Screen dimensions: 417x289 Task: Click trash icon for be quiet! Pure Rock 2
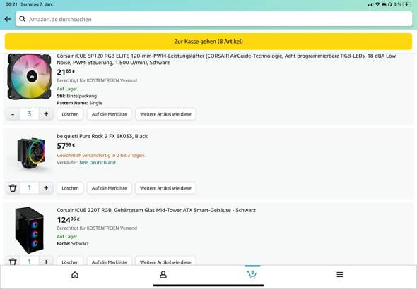(13, 188)
